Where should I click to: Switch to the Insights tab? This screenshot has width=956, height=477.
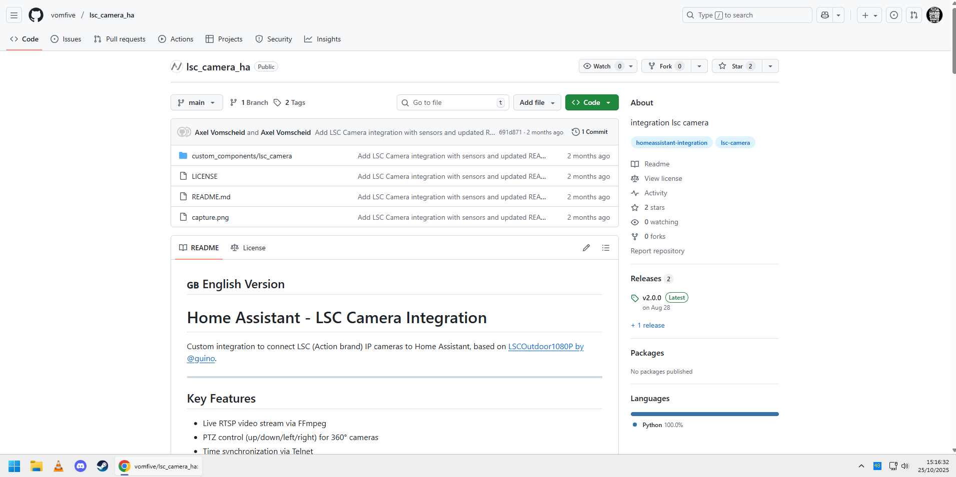click(x=323, y=39)
